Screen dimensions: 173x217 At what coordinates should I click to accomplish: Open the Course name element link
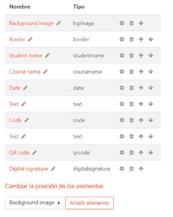[25, 72]
